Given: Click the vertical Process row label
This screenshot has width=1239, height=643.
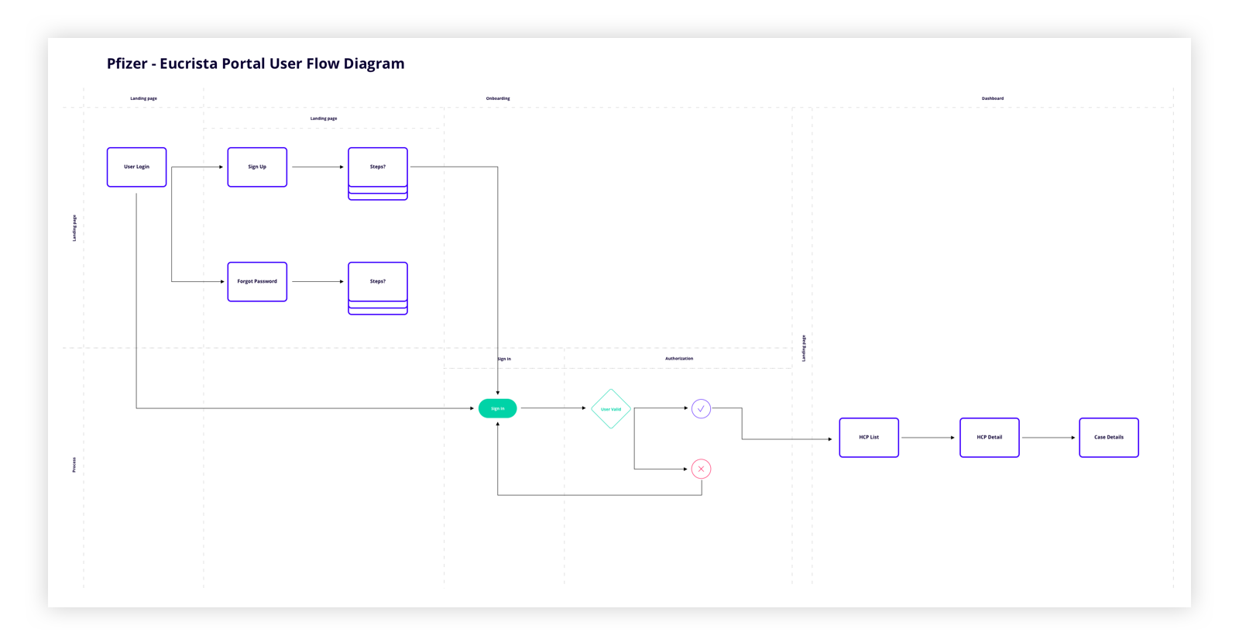Looking at the screenshot, I should [74, 465].
